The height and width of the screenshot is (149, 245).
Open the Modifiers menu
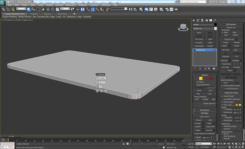coord(50,5)
